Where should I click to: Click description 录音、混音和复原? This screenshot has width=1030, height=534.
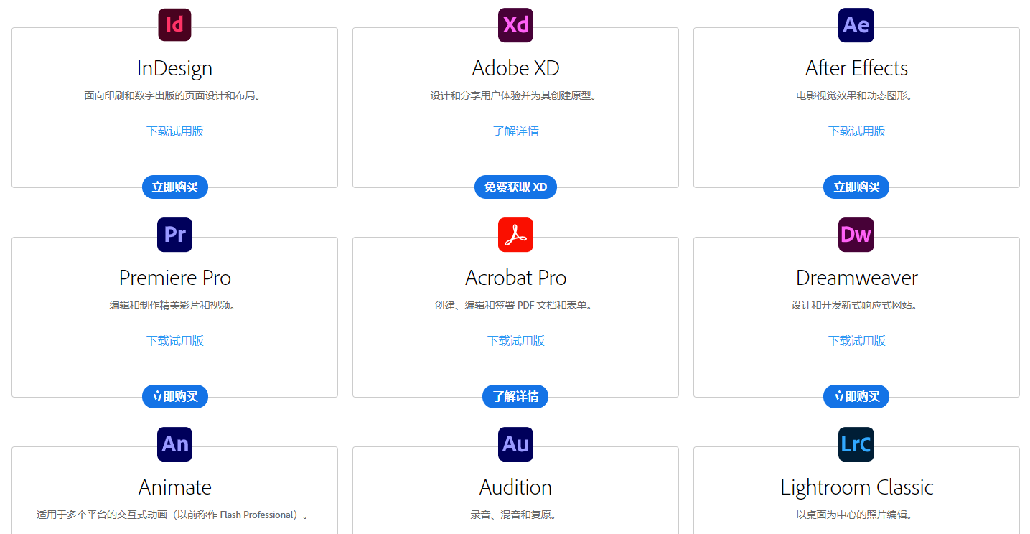[x=515, y=515]
